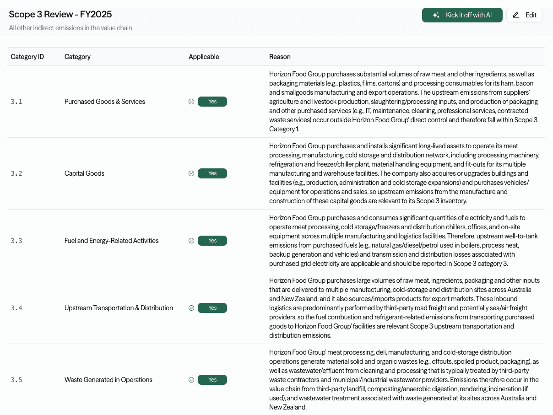
Task: Open the Edit mode button
Action: tap(525, 15)
